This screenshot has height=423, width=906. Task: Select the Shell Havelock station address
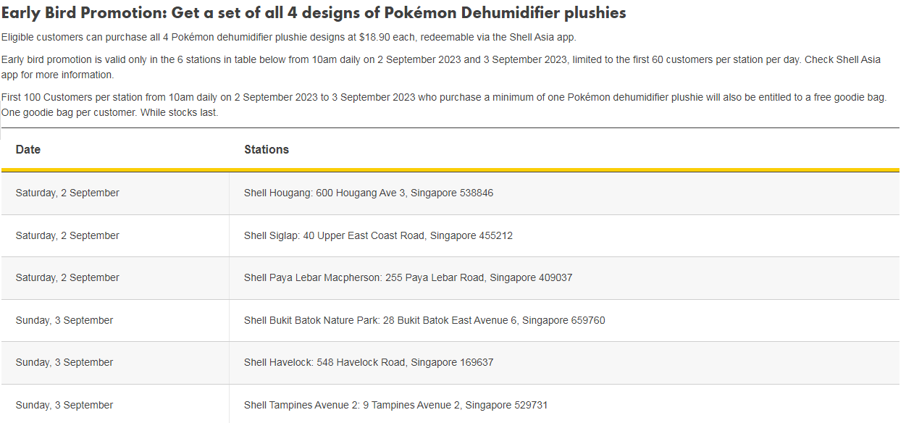pos(369,362)
